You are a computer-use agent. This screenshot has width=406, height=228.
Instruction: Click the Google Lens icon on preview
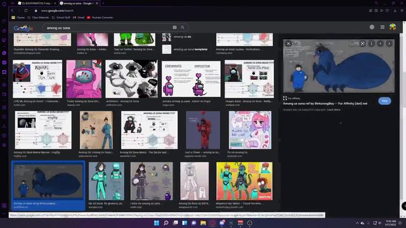pyautogui.click(x=363, y=44)
